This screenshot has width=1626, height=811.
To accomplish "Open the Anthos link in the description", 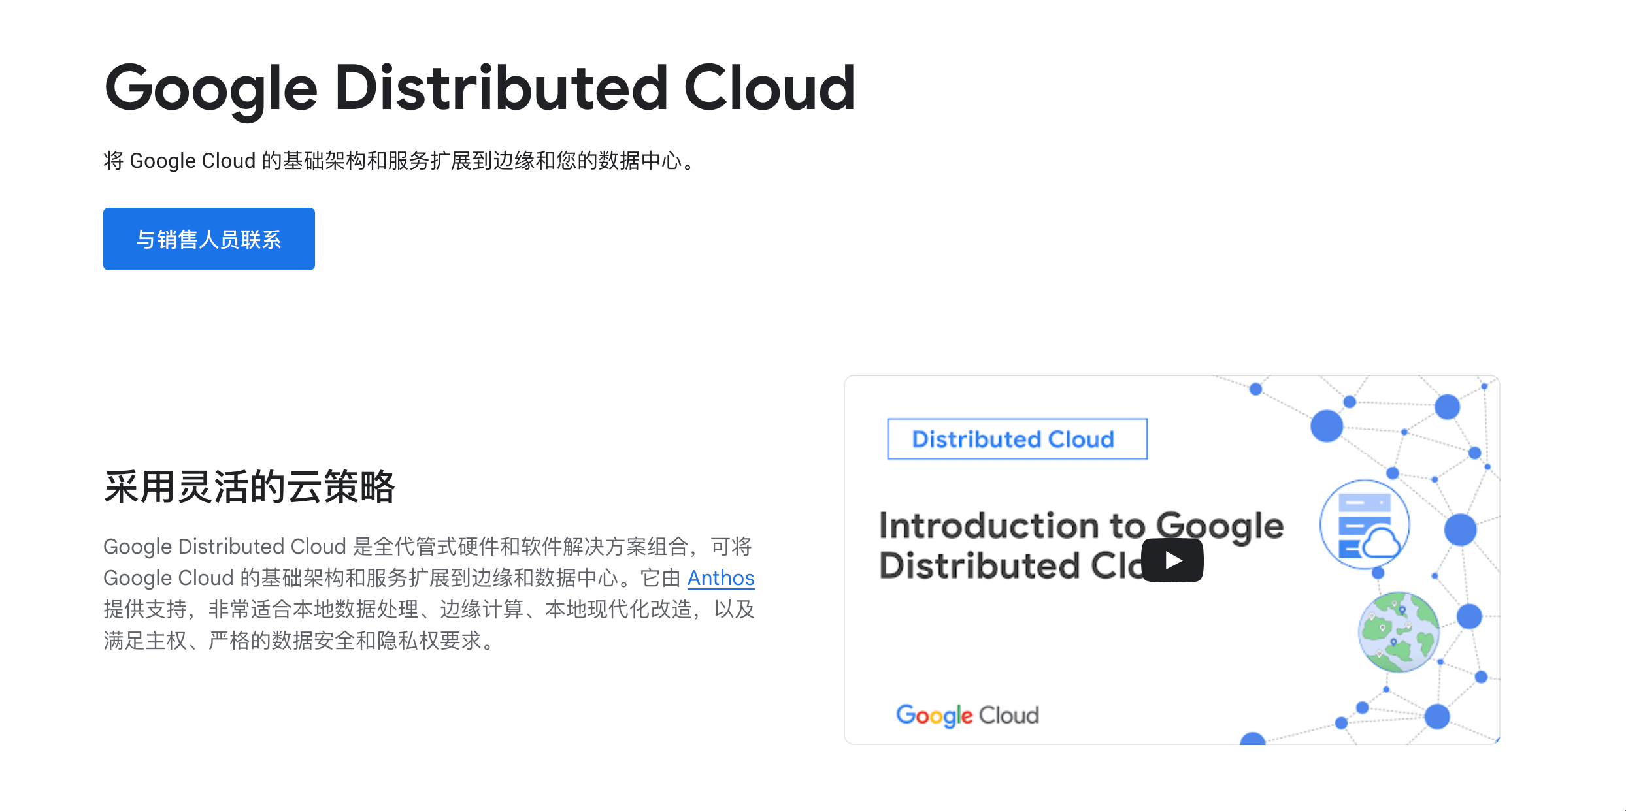I will (x=721, y=578).
